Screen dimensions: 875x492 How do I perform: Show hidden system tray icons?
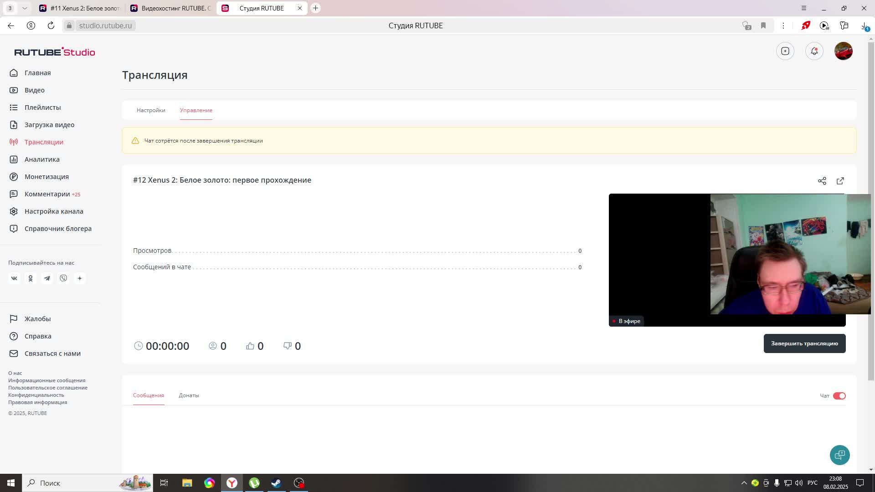(x=744, y=483)
